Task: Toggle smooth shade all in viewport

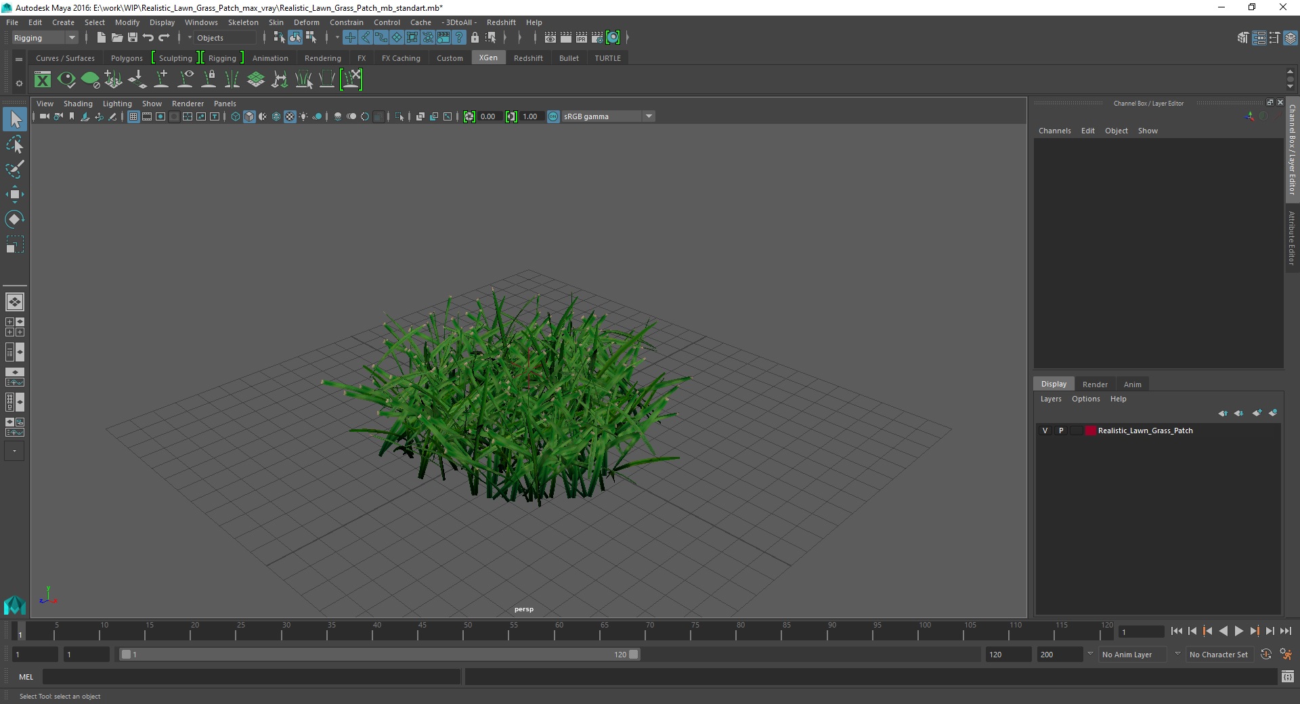Action: click(249, 116)
